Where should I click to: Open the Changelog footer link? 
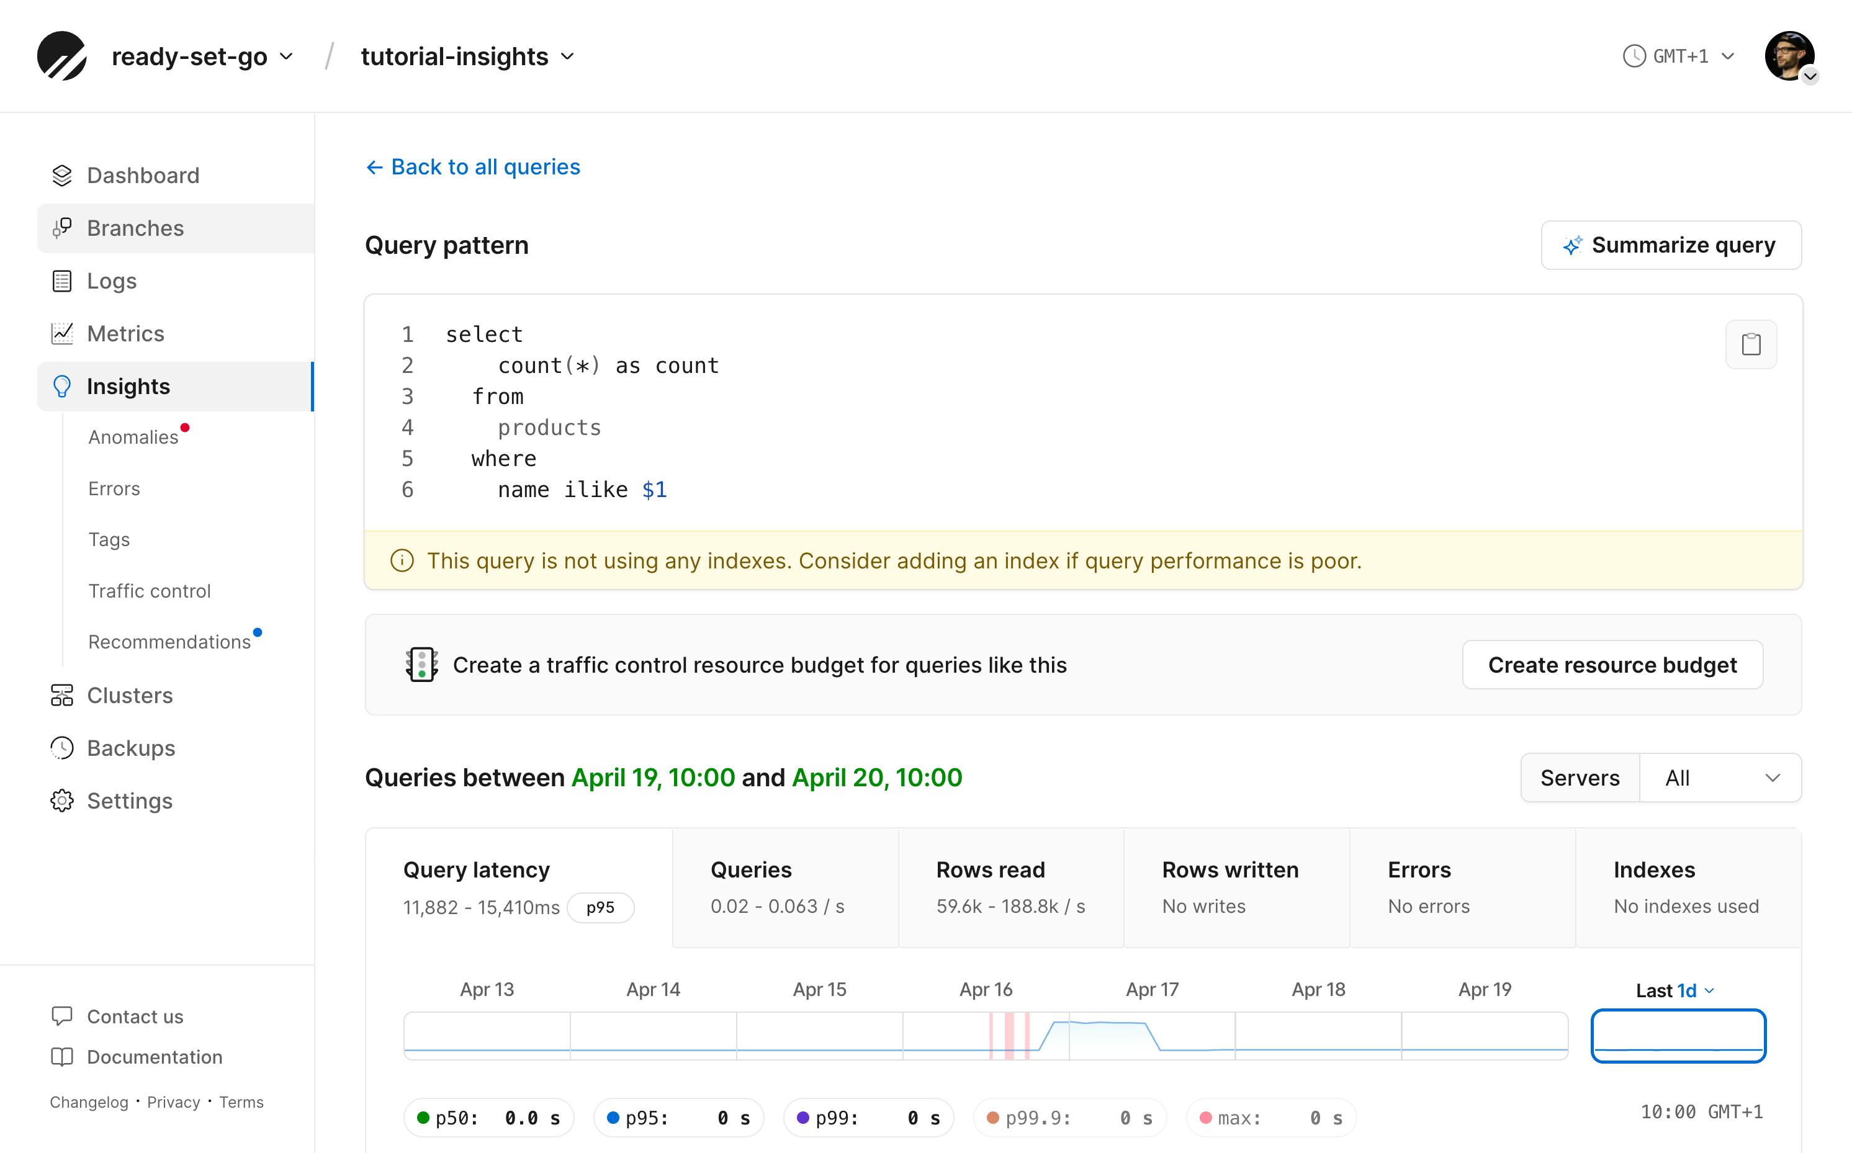point(89,1102)
